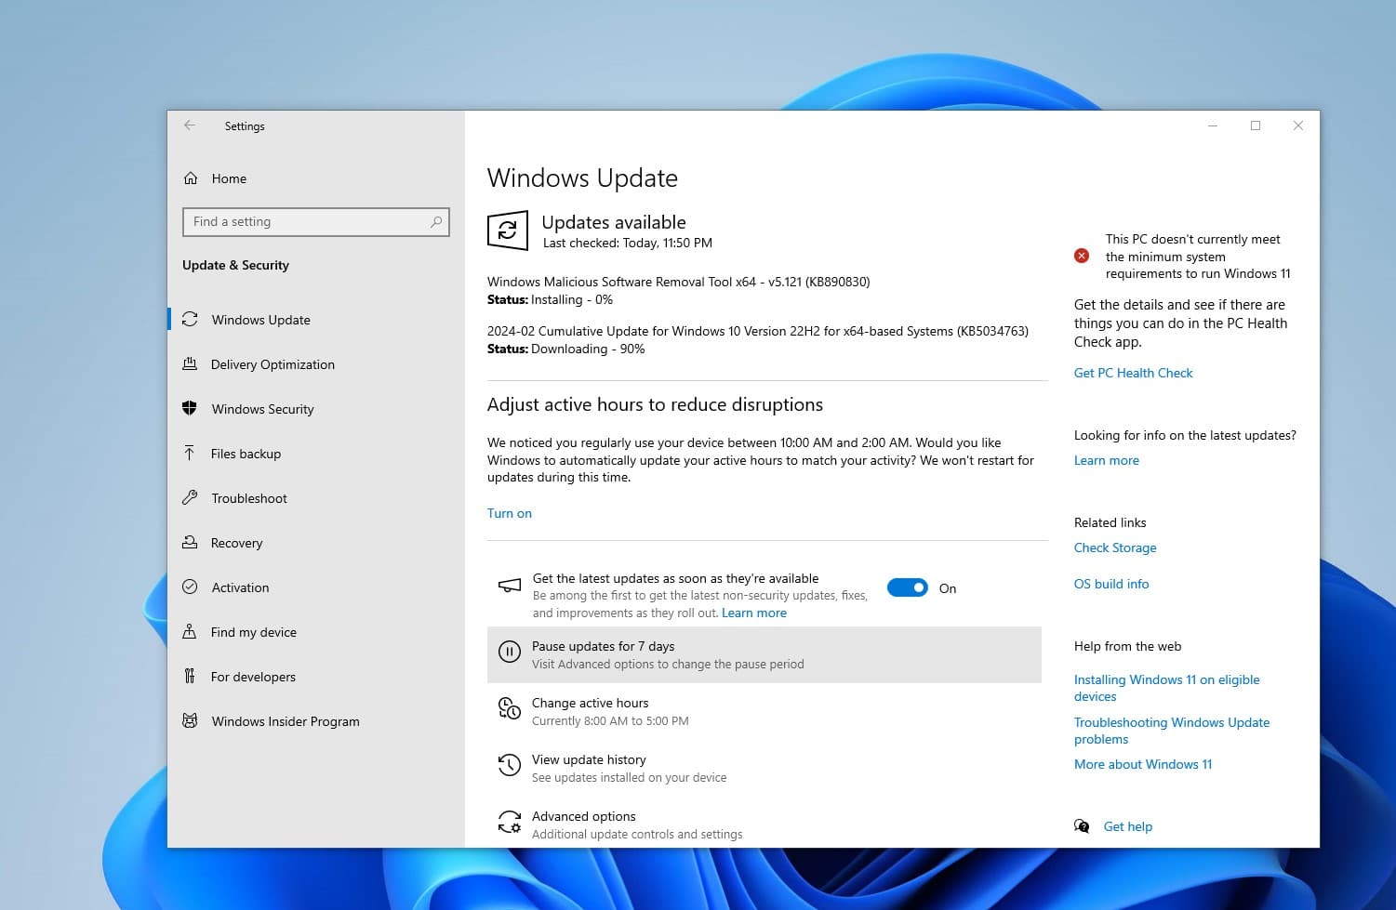
Task: Click the Update & Security heading
Action: pyautogui.click(x=235, y=265)
